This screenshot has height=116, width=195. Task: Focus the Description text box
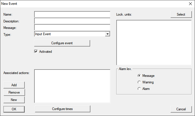click(72, 21)
